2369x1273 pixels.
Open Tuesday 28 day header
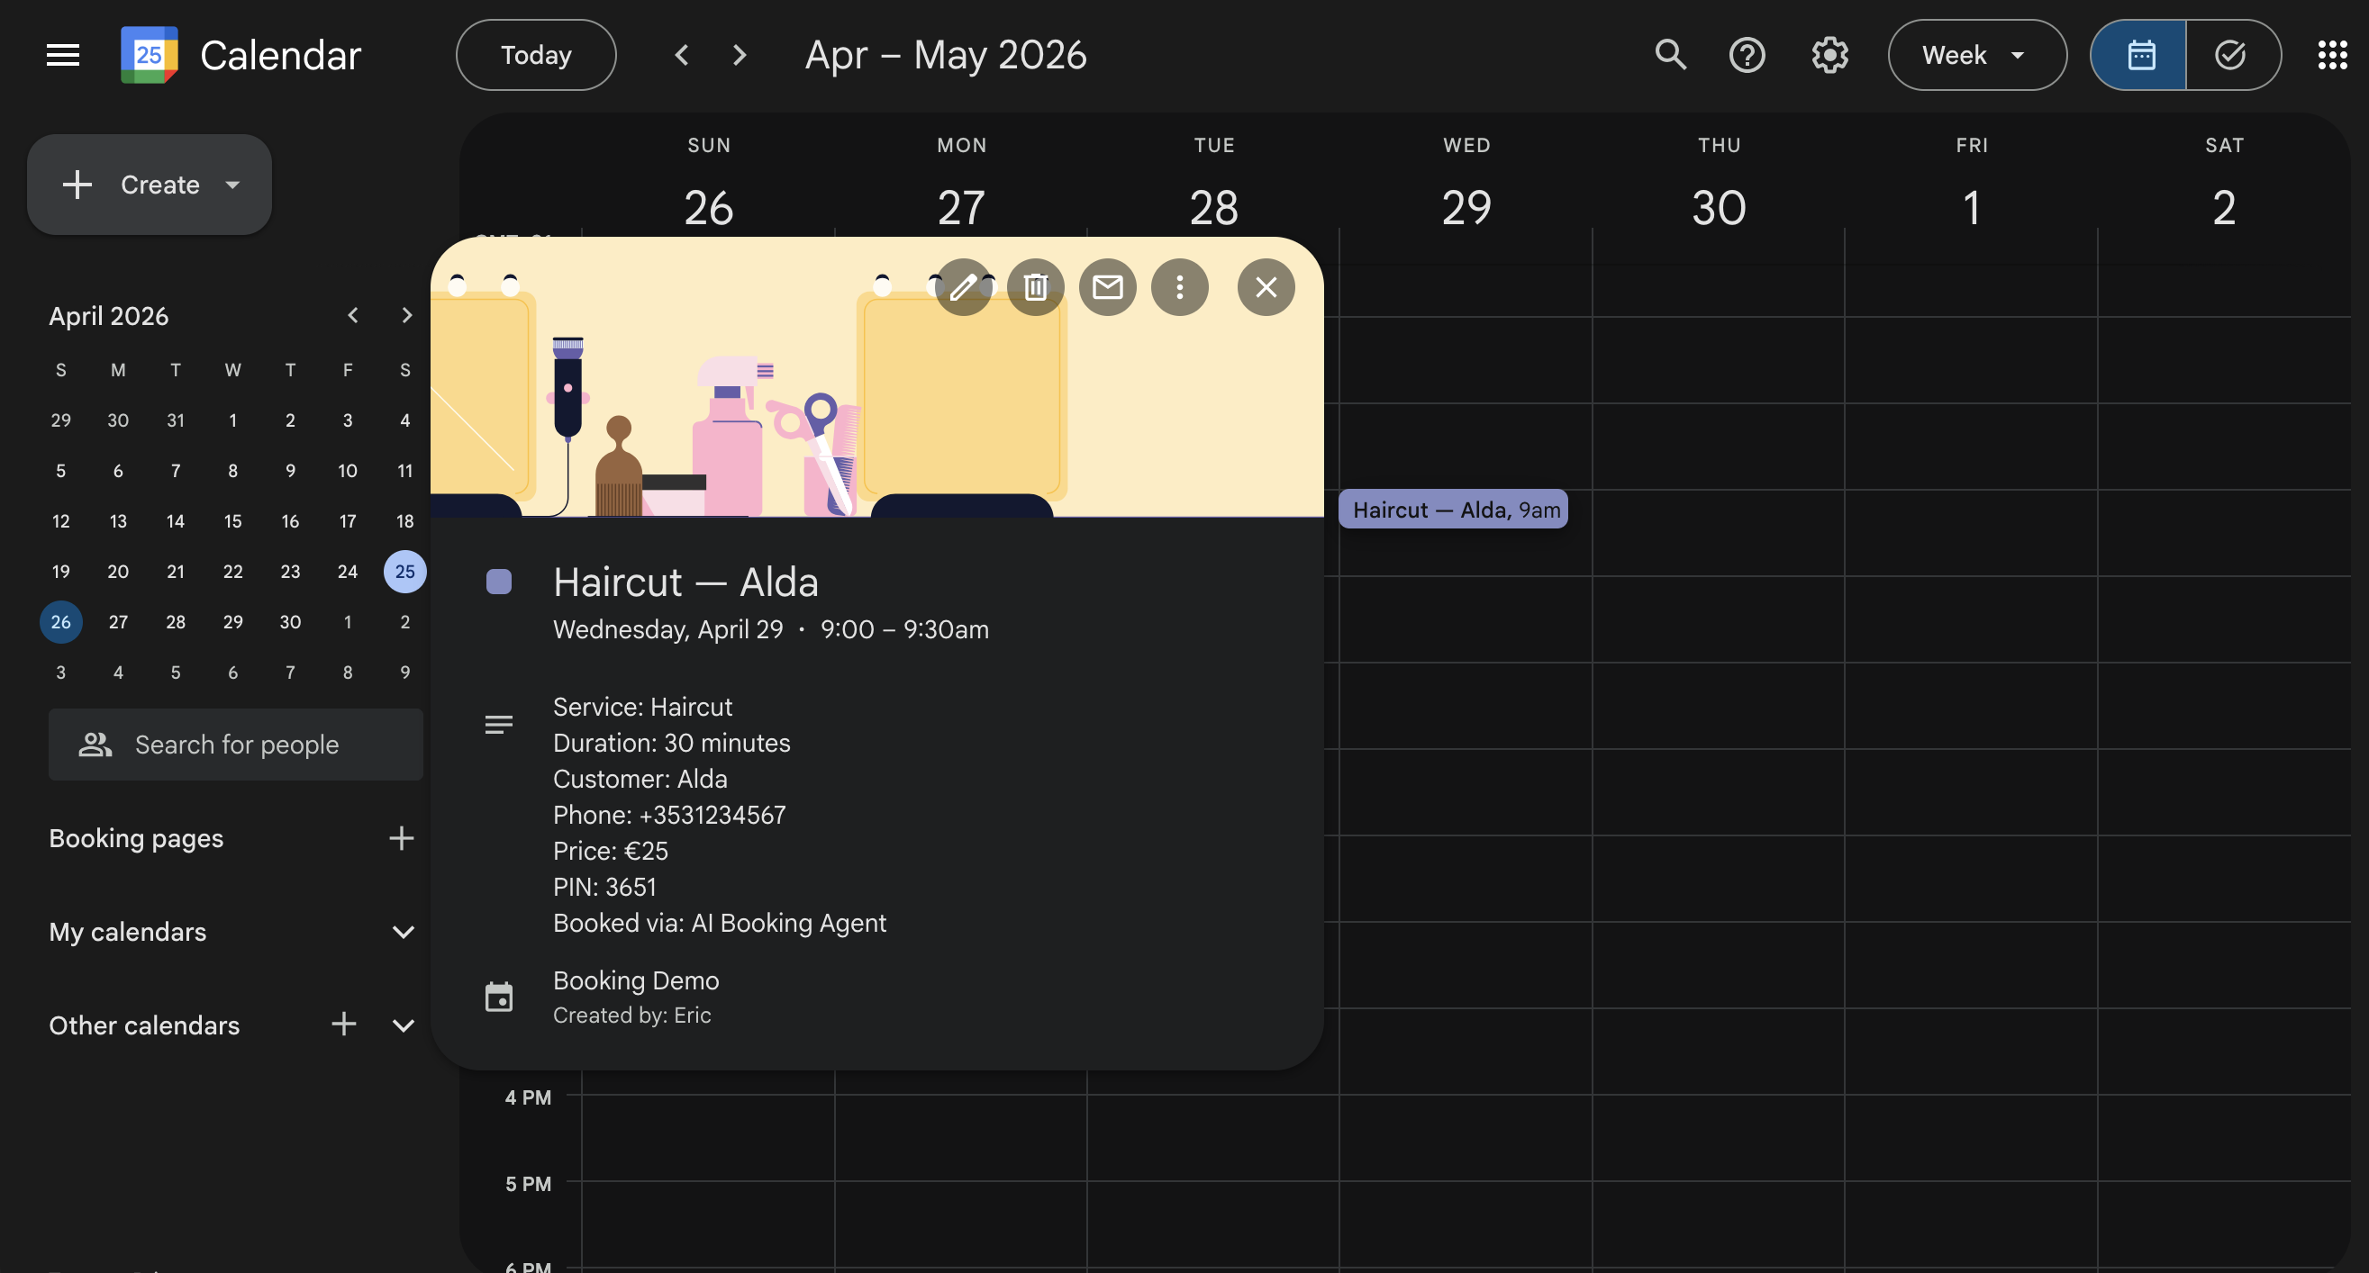coord(1214,207)
